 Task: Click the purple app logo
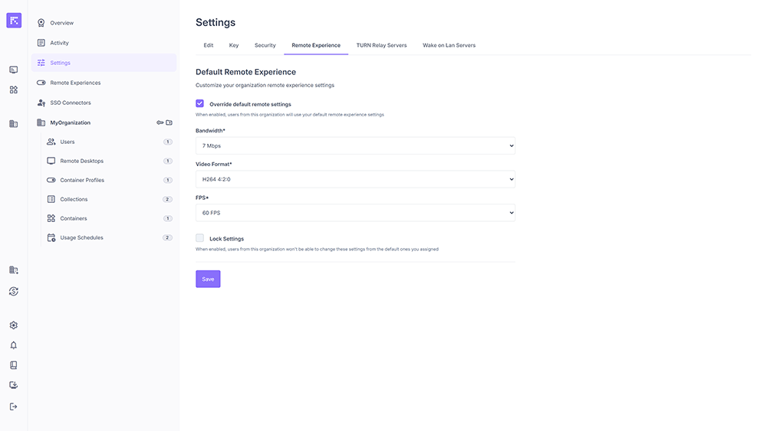pyautogui.click(x=14, y=21)
